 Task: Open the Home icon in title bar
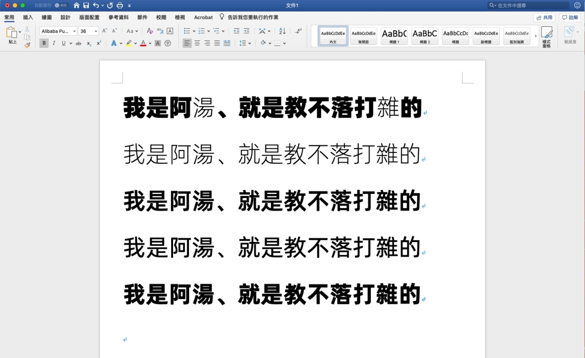[x=77, y=5]
